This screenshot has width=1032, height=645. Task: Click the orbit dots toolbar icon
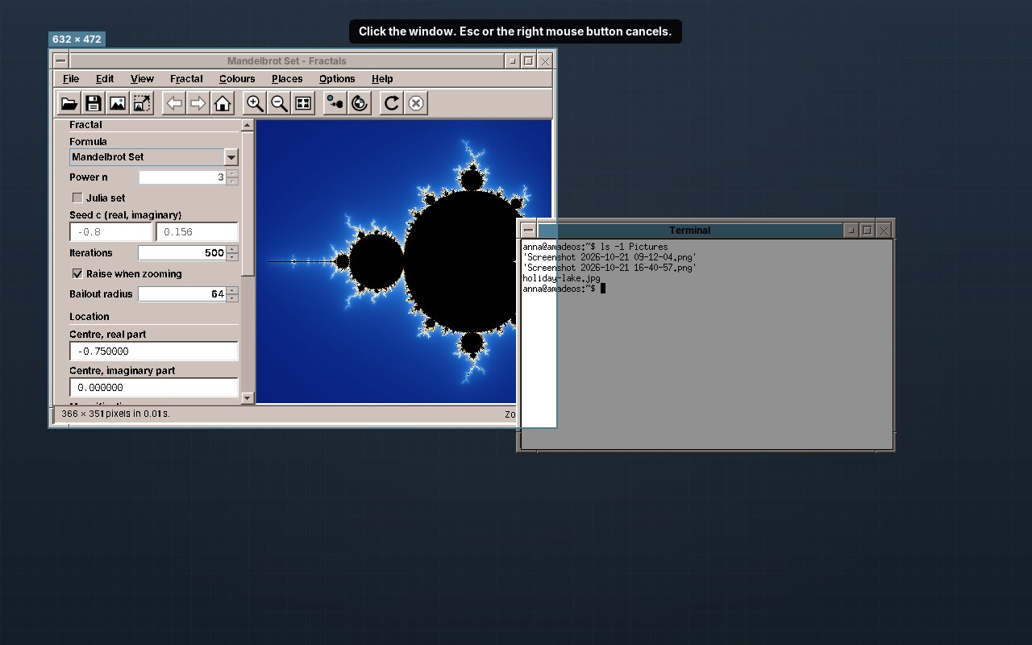point(335,103)
